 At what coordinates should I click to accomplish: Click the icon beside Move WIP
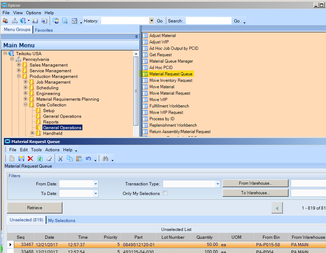point(145,100)
